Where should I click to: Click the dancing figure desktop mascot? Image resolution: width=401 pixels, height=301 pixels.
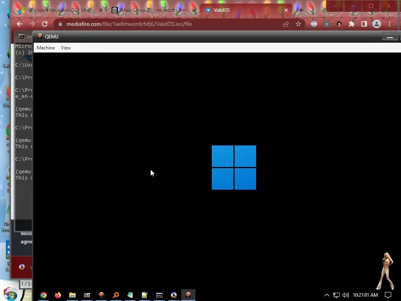point(386,271)
